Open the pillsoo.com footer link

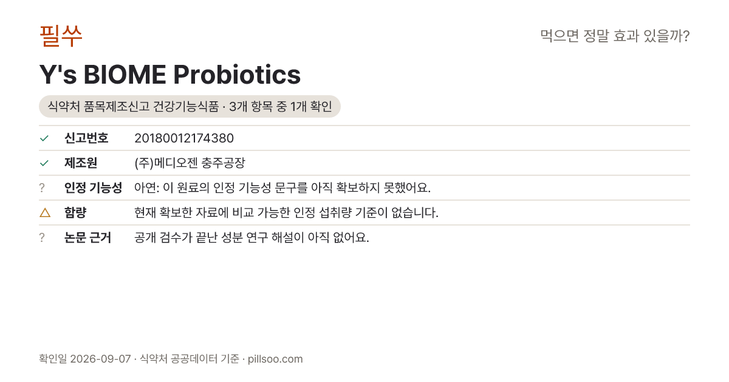click(x=275, y=359)
